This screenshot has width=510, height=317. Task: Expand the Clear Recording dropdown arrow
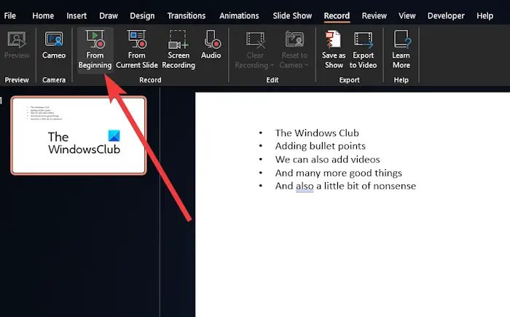[272, 66]
